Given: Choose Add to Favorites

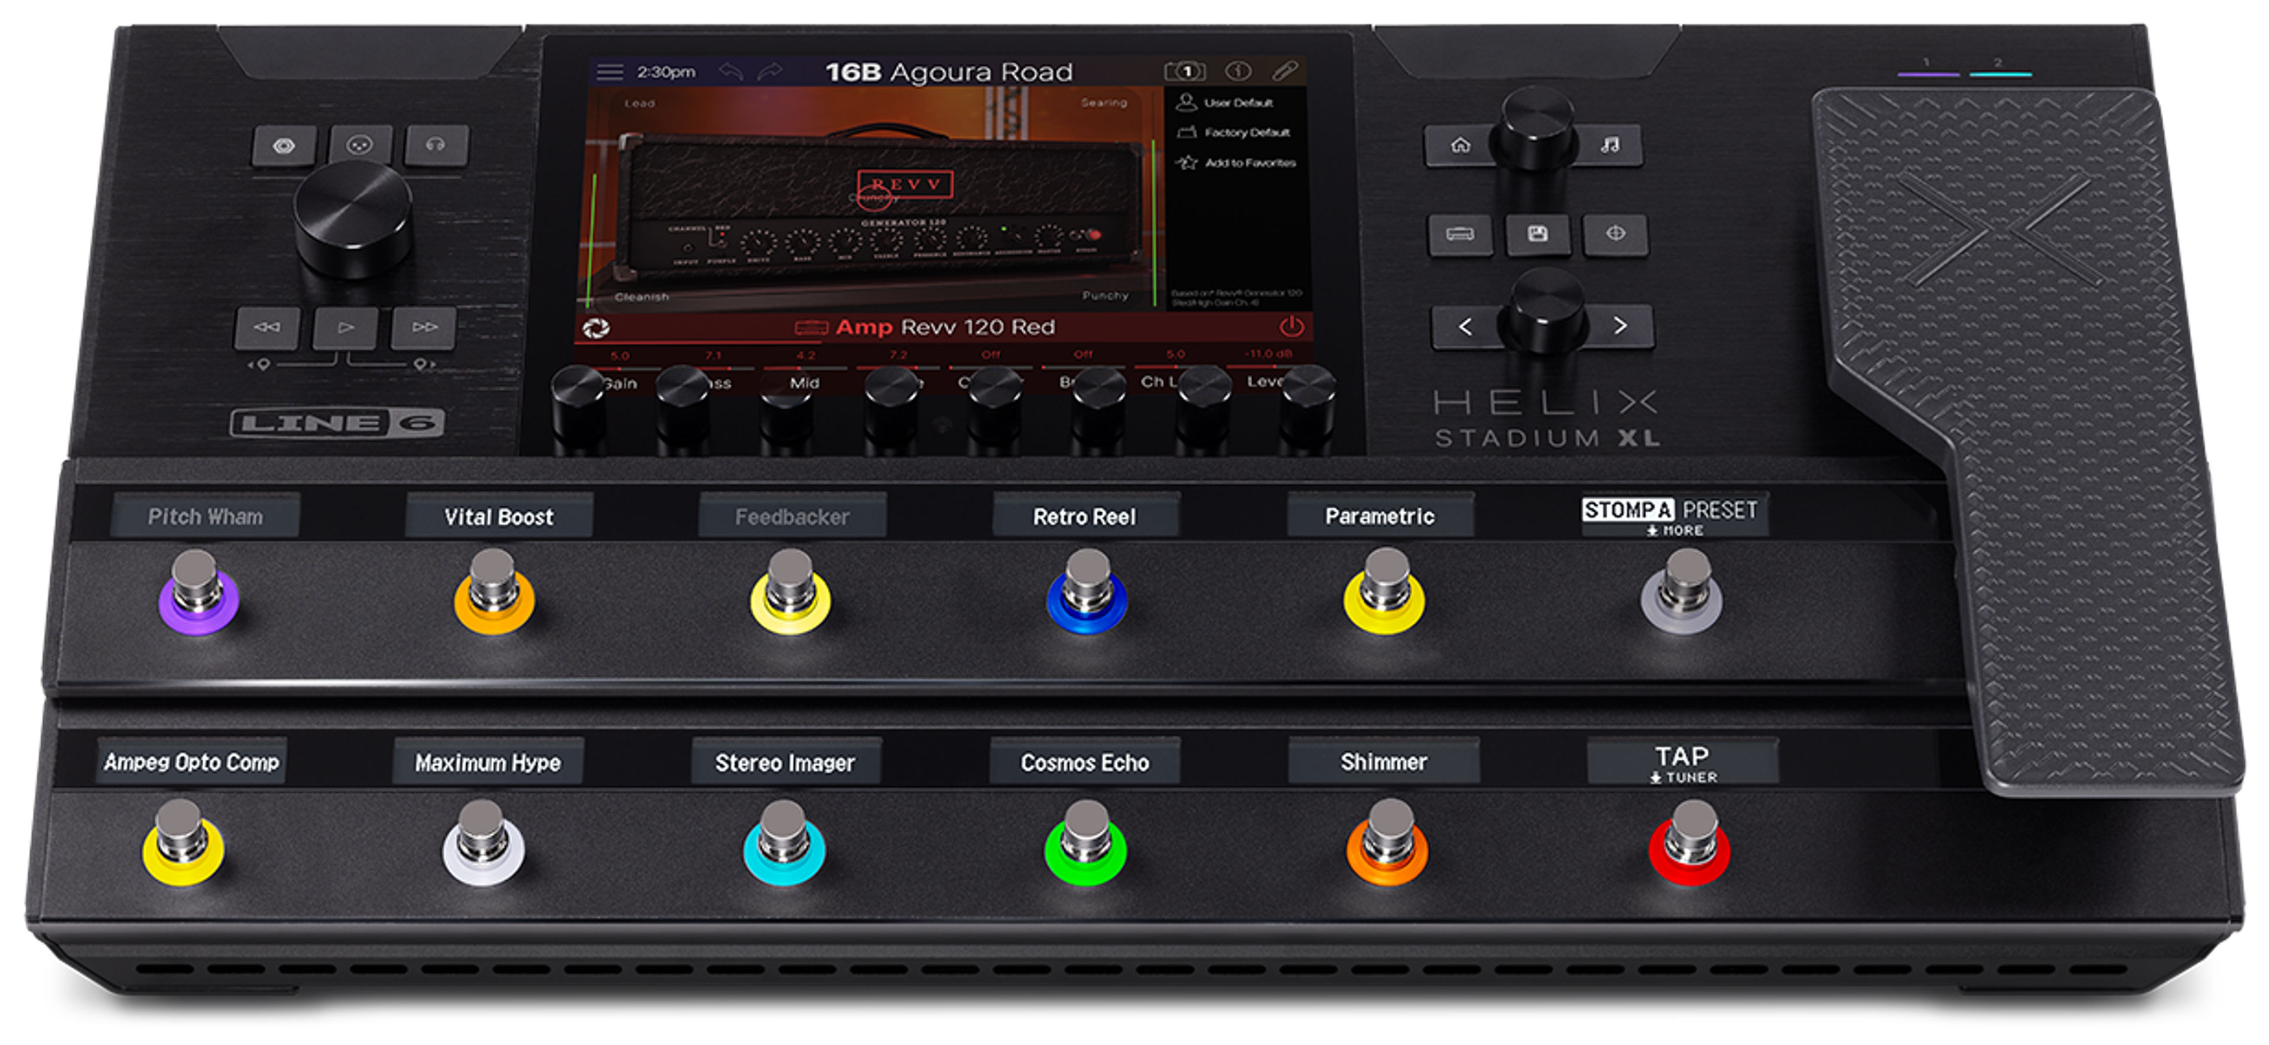Looking at the screenshot, I should 1237,162.
